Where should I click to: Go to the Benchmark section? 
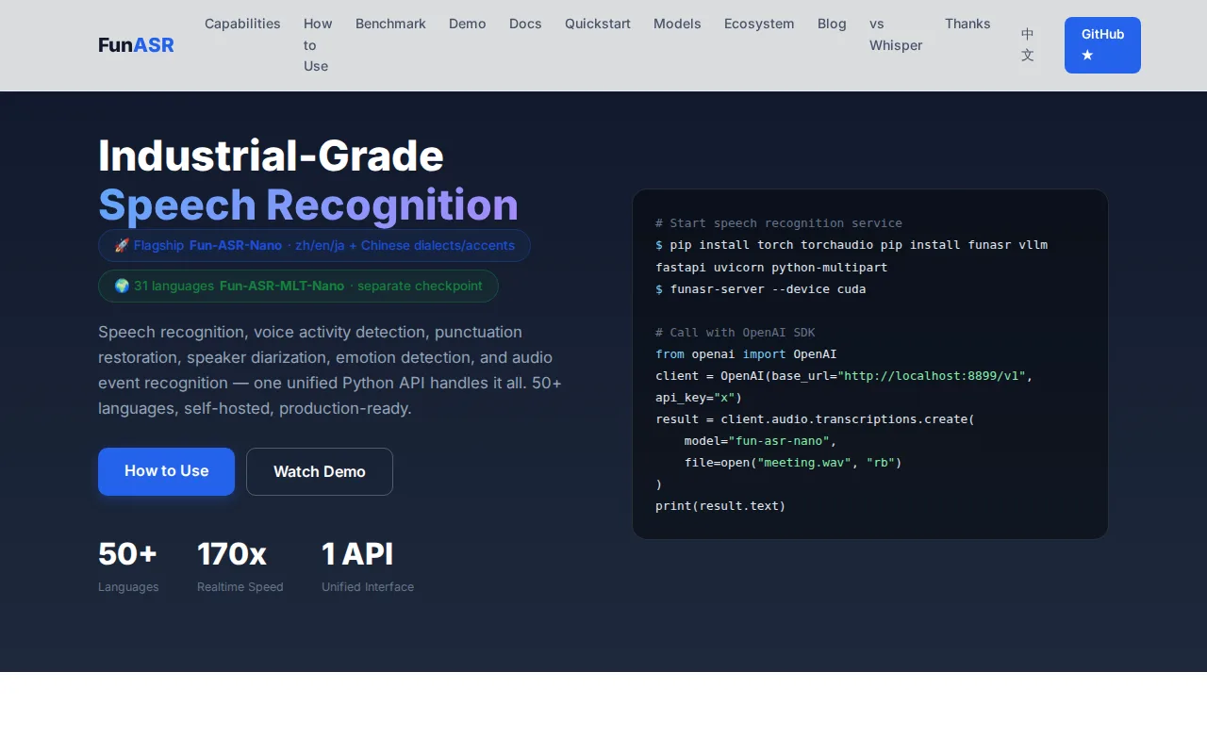[390, 24]
